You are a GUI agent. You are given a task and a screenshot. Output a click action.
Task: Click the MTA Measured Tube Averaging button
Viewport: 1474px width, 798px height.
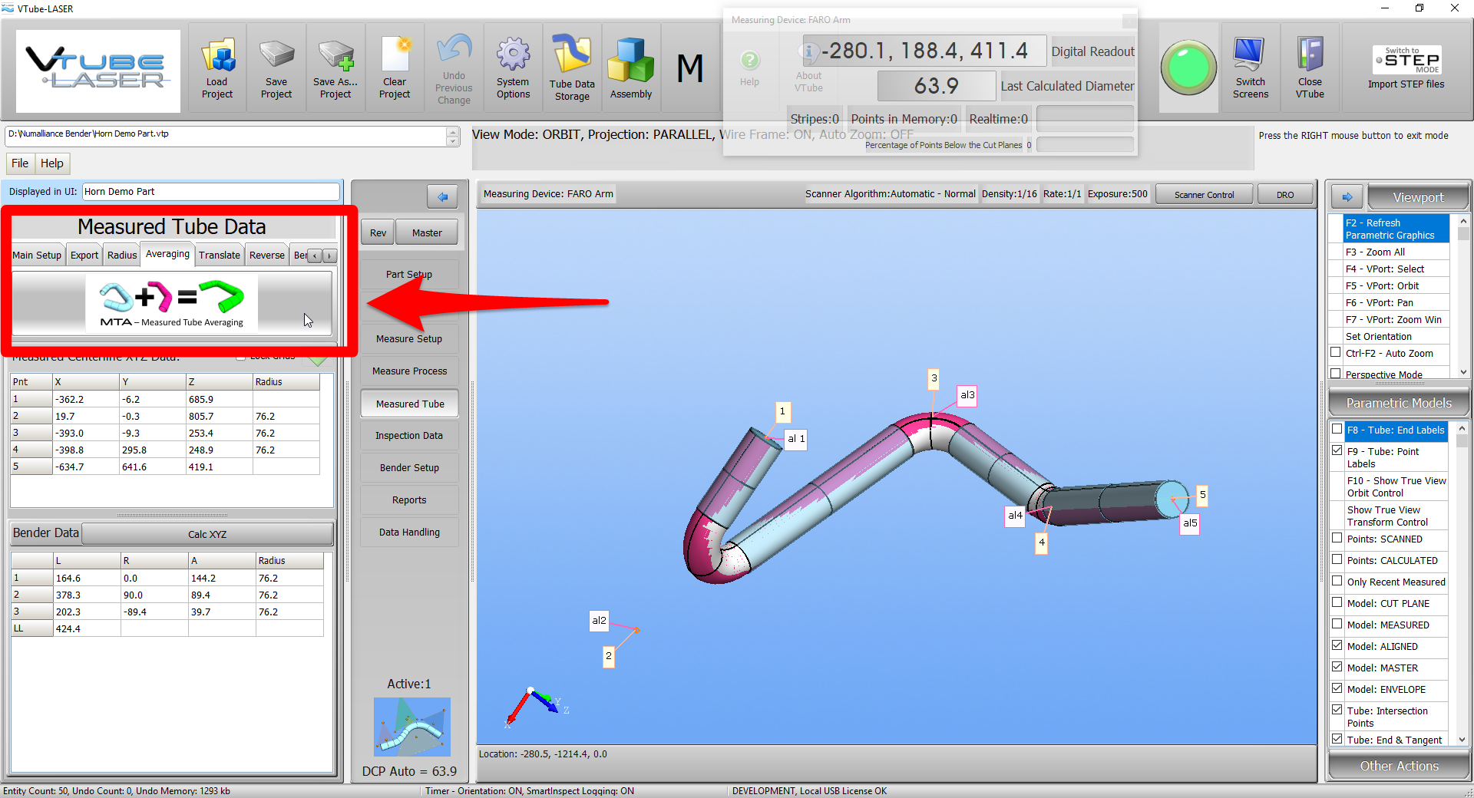[172, 304]
